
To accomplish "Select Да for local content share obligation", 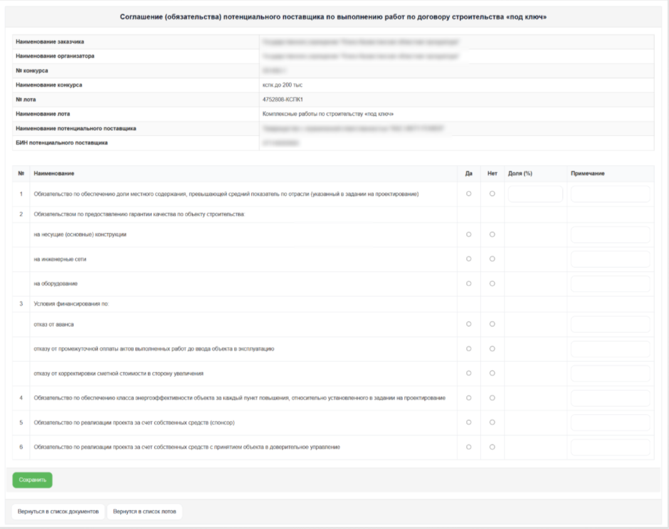I will point(468,194).
